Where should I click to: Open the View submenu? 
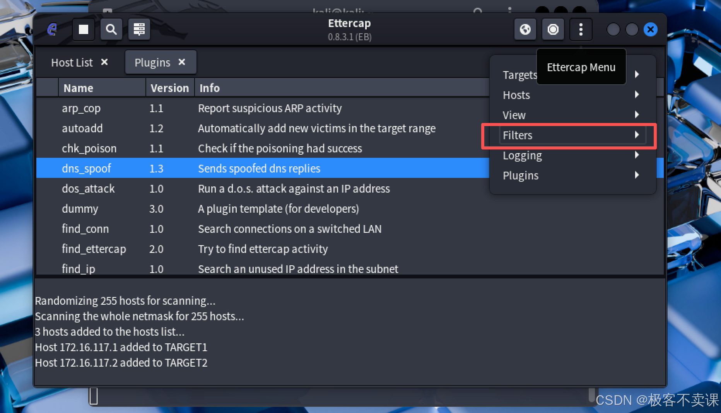pyautogui.click(x=572, y=115)
